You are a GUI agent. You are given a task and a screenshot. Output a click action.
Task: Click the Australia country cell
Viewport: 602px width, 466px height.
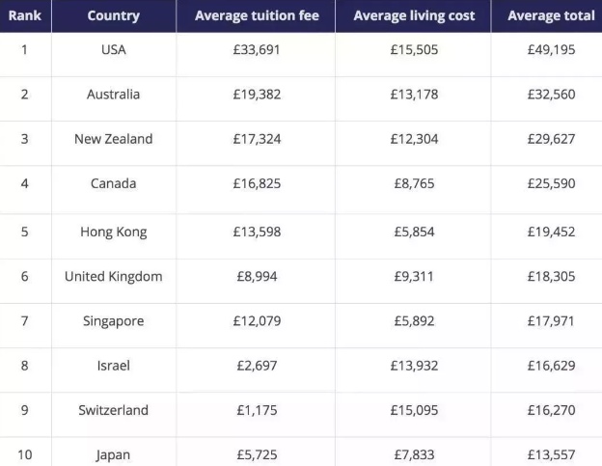coord(113,94)
